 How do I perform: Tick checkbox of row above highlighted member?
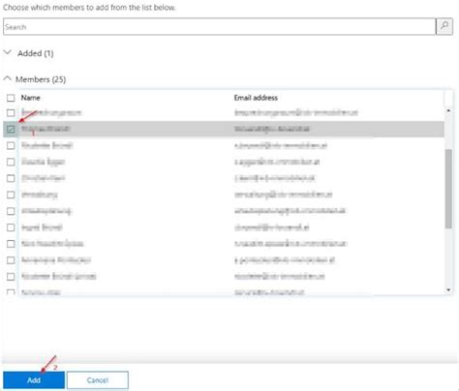[11, 113]
